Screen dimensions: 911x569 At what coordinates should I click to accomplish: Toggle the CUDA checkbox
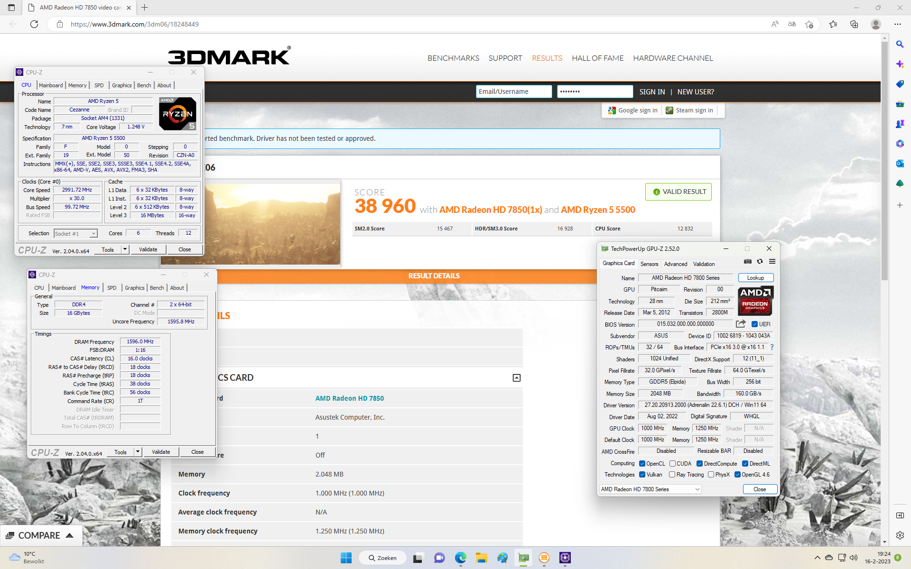point(672,464)
